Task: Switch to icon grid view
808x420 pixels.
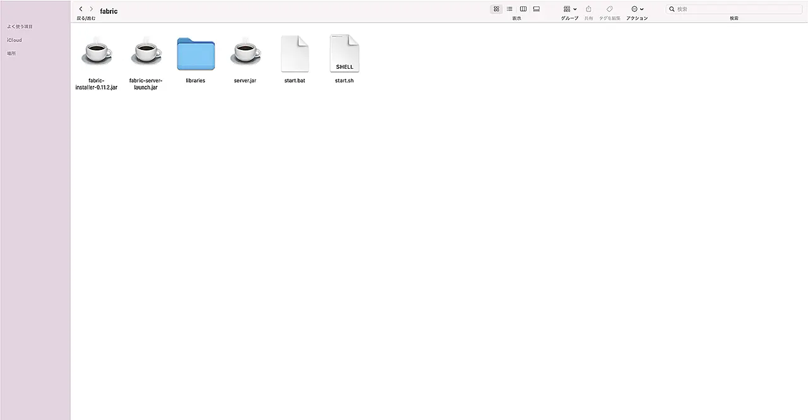Action: pyautogui.click(x=496, y=9)
